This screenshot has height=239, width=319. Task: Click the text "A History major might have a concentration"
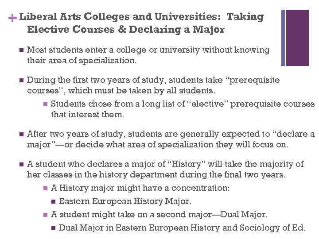[x=140, y=188]
